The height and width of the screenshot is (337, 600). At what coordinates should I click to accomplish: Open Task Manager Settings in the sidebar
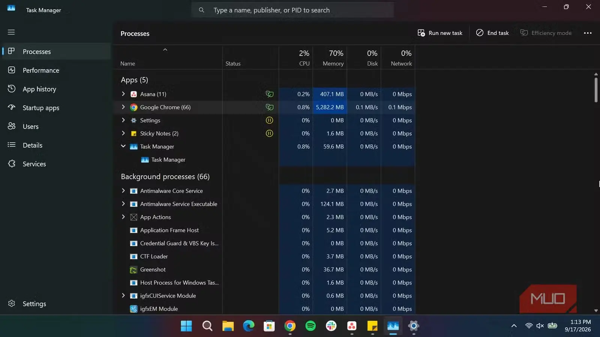(x=56, y=304)
